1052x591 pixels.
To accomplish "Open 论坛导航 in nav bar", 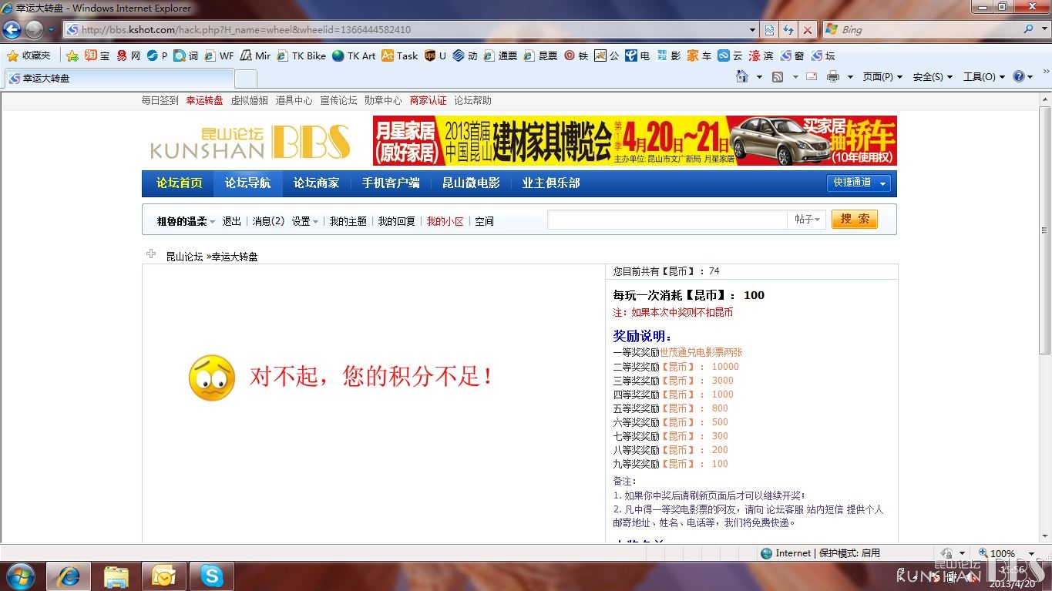I will 248,183.
